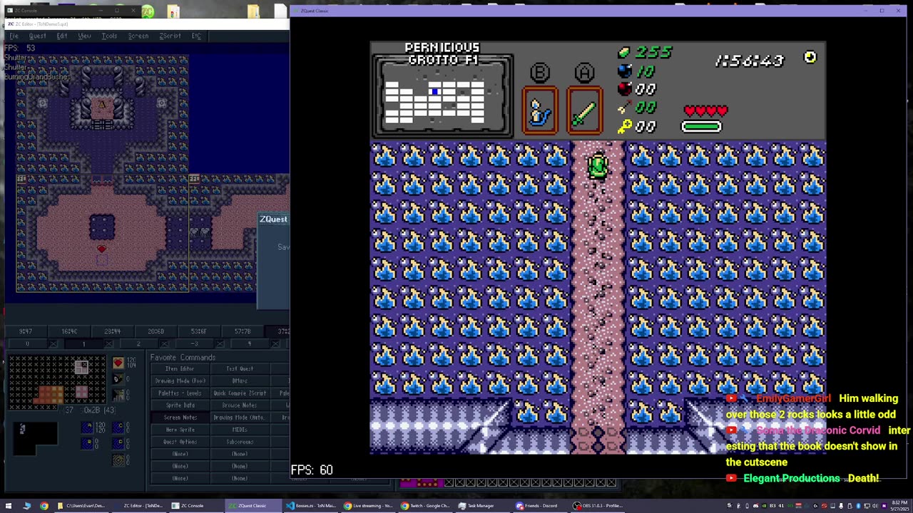Open Browse Notes command
This screenshot has width=913, height=513.
240,405
